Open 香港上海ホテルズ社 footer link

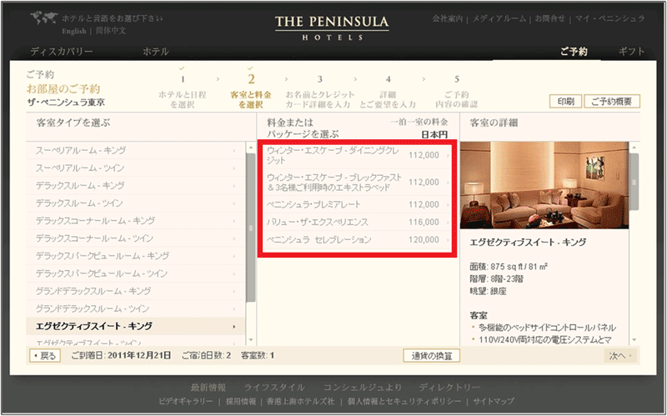(301, 401)
